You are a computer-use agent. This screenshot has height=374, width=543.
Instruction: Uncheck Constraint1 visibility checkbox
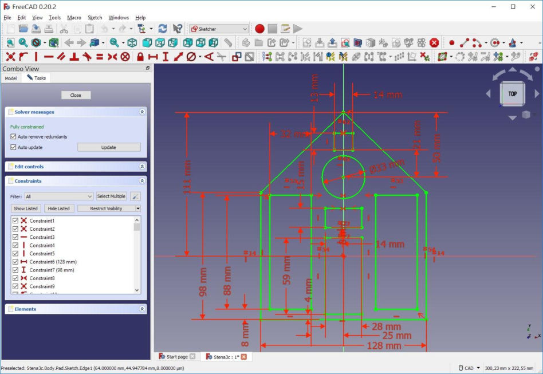point(15,221)
